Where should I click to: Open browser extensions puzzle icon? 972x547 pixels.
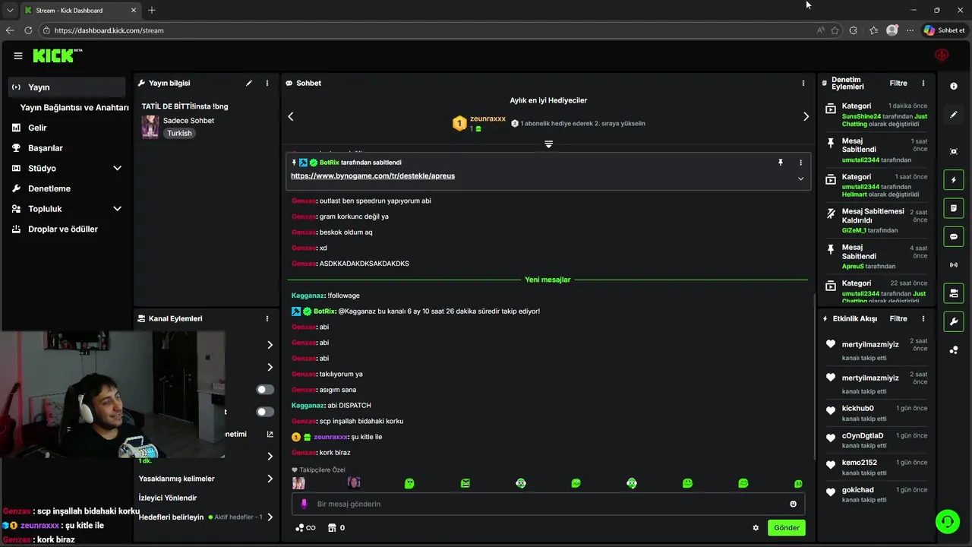[854, 30]
